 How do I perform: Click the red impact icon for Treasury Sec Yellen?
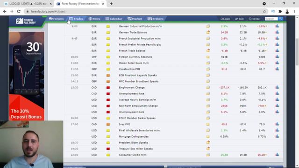(x=108, y=149)
